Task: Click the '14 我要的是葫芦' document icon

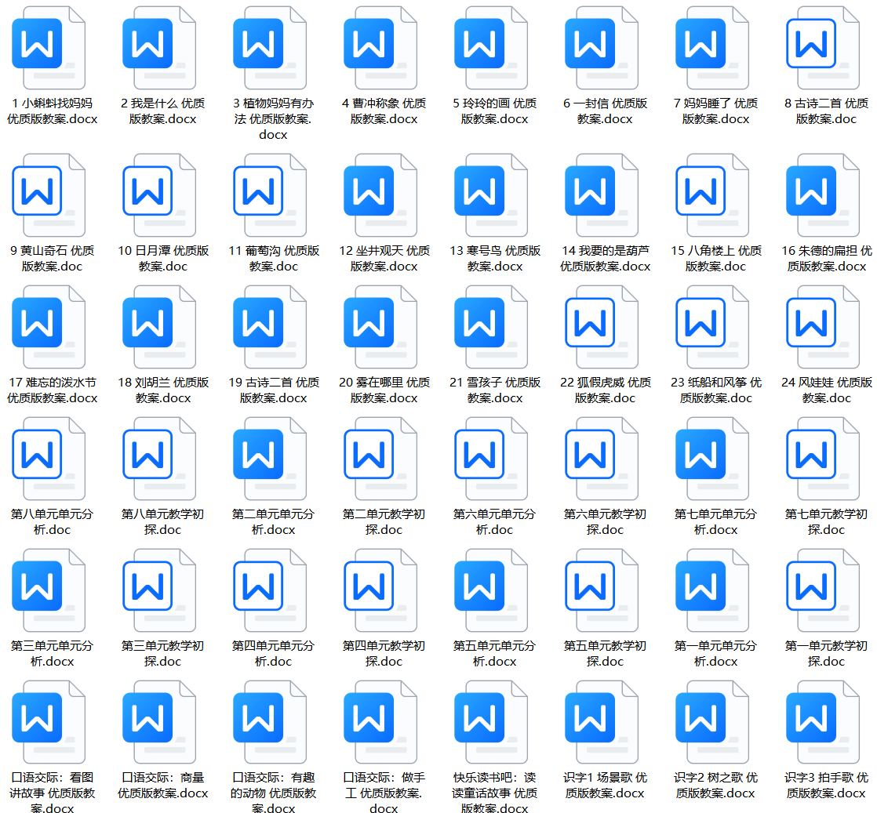Action: coord(602,196)
